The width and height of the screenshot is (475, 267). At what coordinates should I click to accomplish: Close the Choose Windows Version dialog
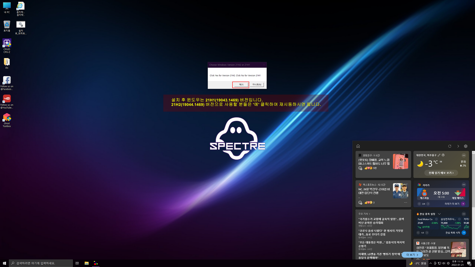point(263,65)
